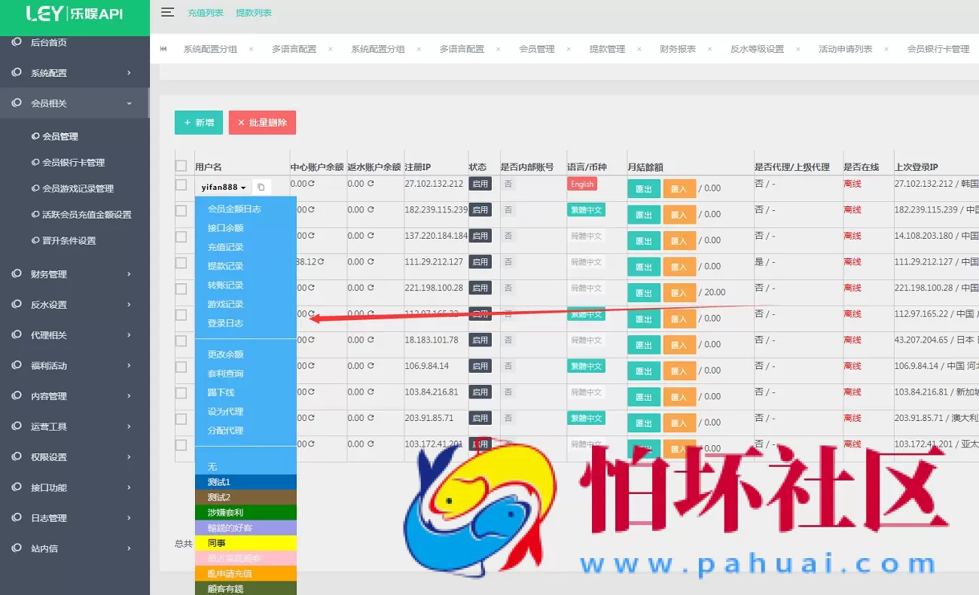979x595 pixels.
Task: Click the 新增 button
Action: point(198,121)
